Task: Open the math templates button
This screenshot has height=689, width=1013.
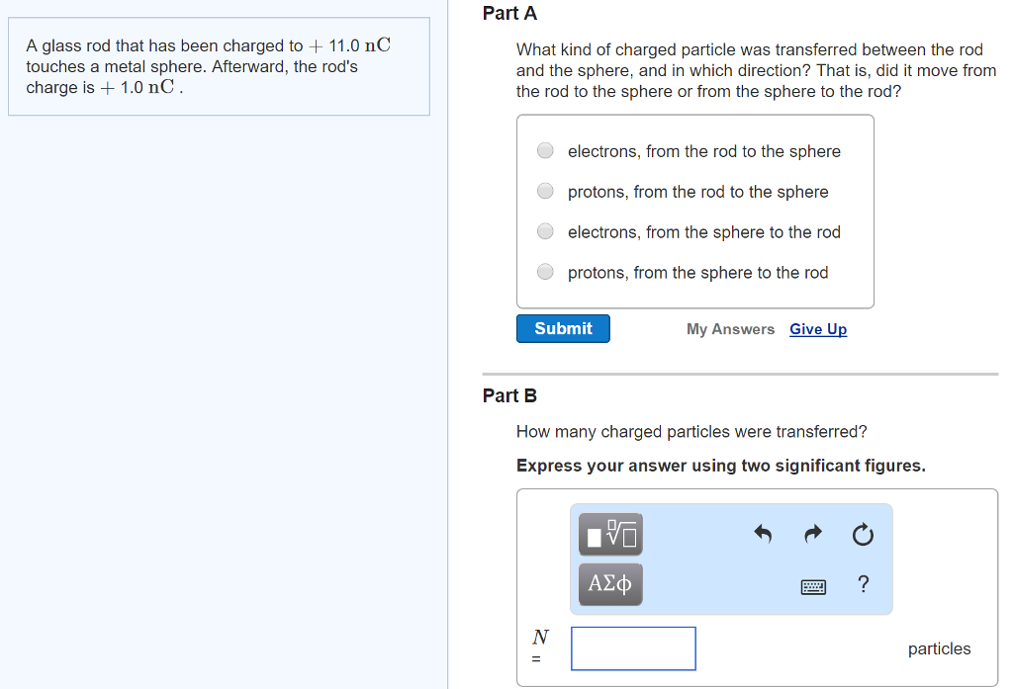Action: click(610, 535)
